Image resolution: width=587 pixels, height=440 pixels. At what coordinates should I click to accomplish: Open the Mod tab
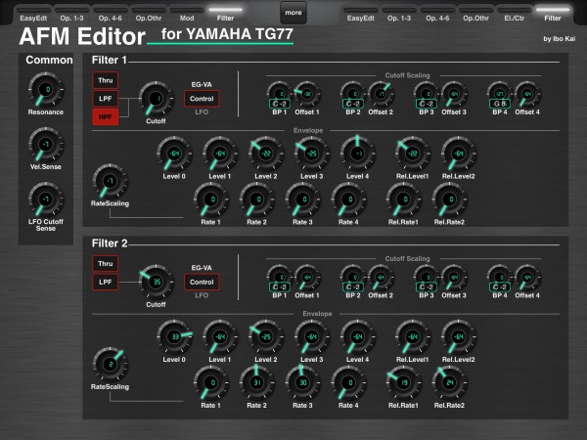tap(187, 15)
